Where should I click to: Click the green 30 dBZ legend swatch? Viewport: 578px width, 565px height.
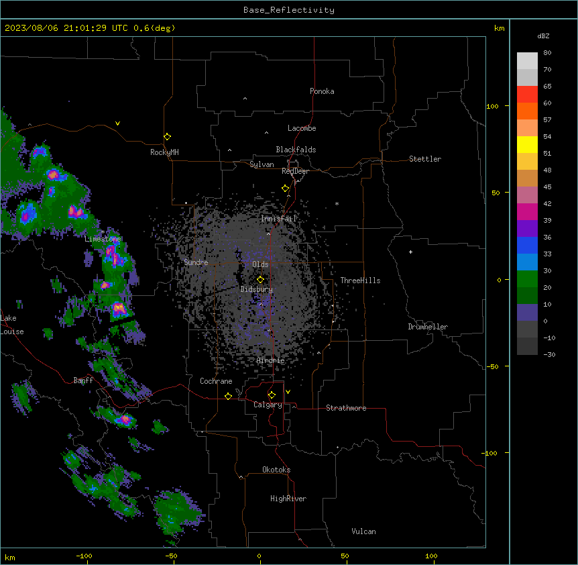[527, 279]
